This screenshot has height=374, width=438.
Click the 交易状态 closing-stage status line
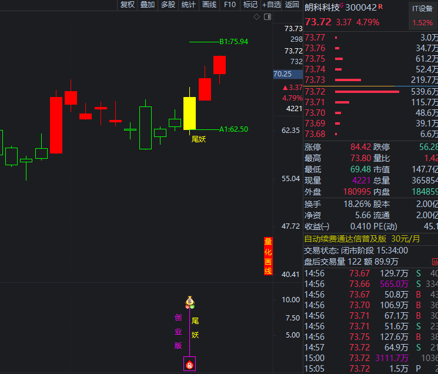(356, 251)
